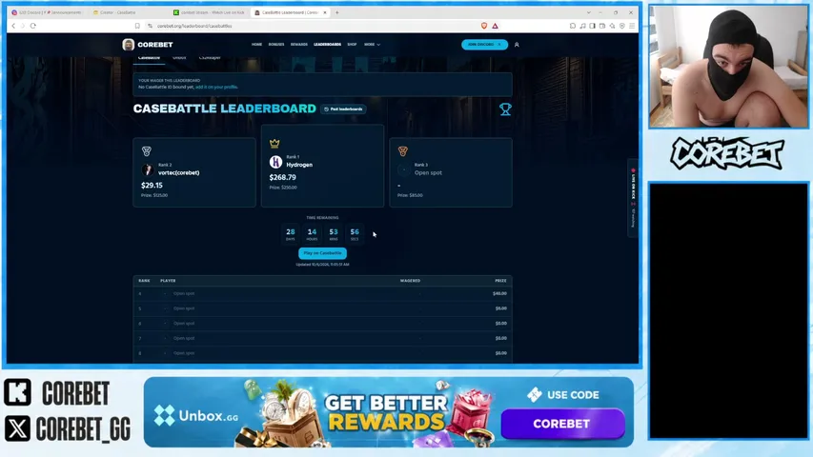Open the tab search chevron in browser
This screenshot has height=457, width=813.
pos(588,12)
